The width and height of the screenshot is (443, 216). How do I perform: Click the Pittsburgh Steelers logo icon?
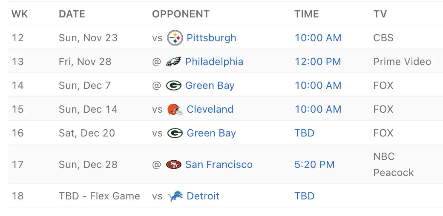coord(175,38)
